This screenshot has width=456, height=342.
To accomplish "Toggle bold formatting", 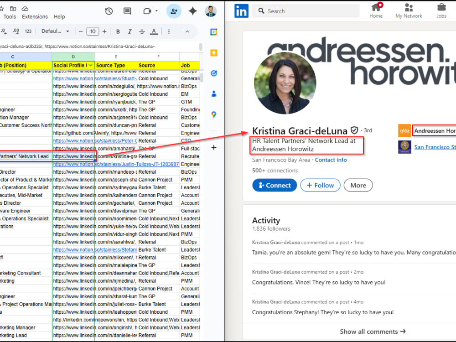I will [118, 31].
